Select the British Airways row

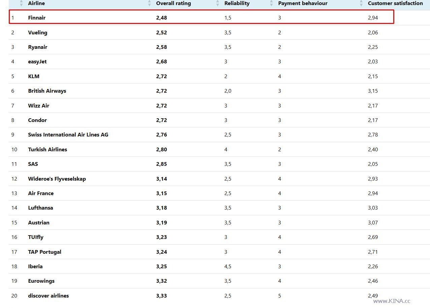click(x=47, y=91)
